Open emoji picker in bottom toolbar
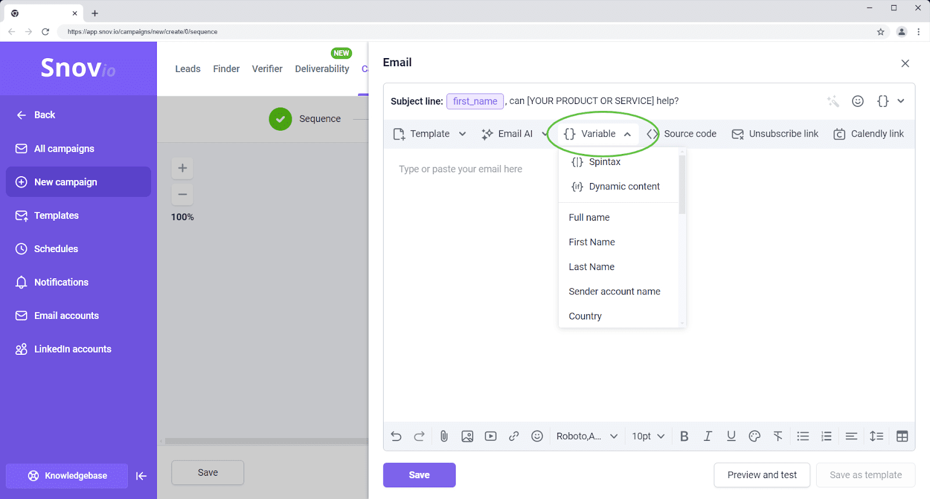This screenshot has height=499, width=930. coord(537,436)
